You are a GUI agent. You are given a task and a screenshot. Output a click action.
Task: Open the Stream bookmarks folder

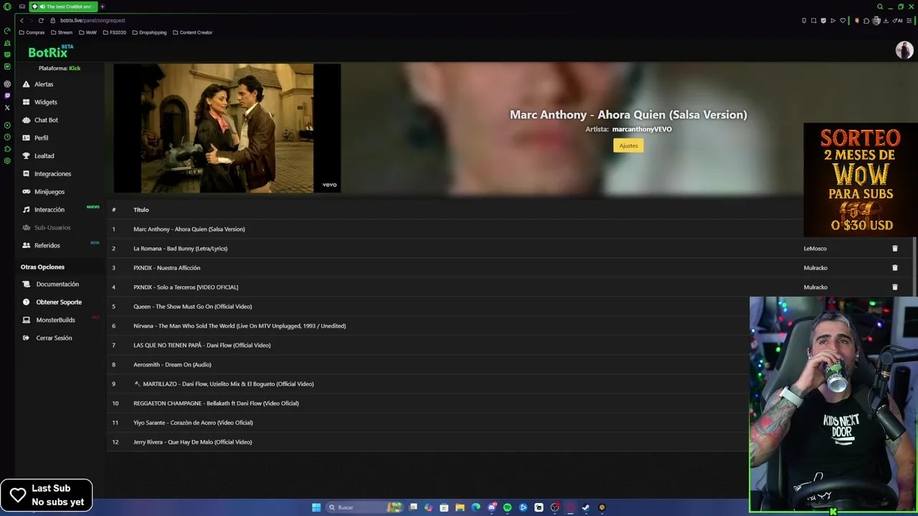61,32
